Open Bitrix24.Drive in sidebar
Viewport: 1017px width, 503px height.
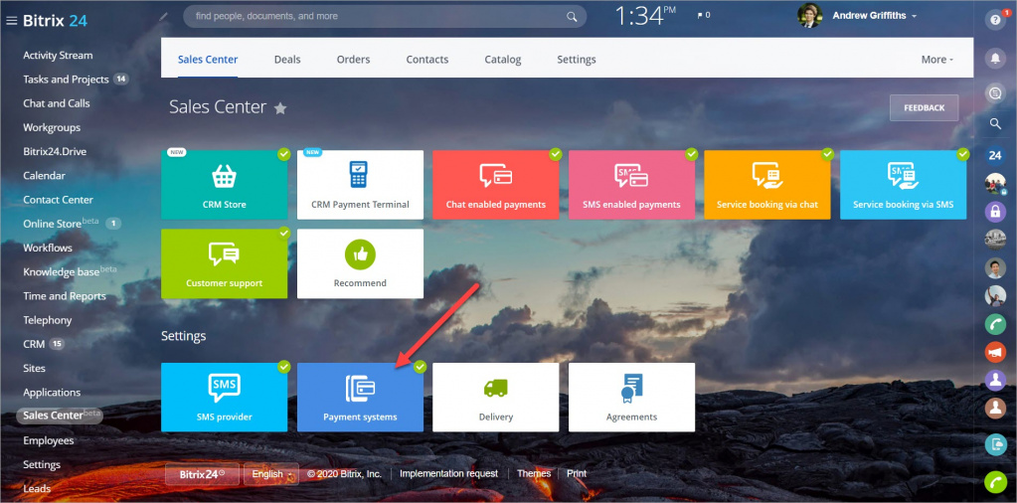coord(55,152)
